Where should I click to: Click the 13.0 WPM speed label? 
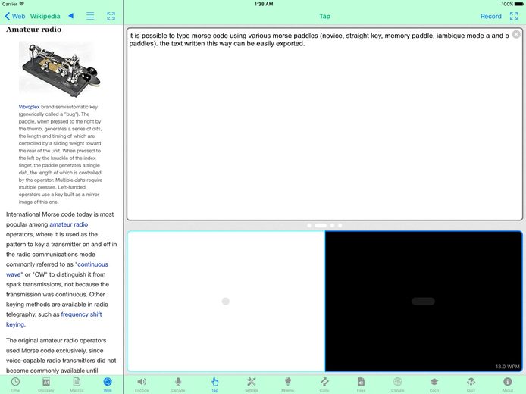[508, 367]
